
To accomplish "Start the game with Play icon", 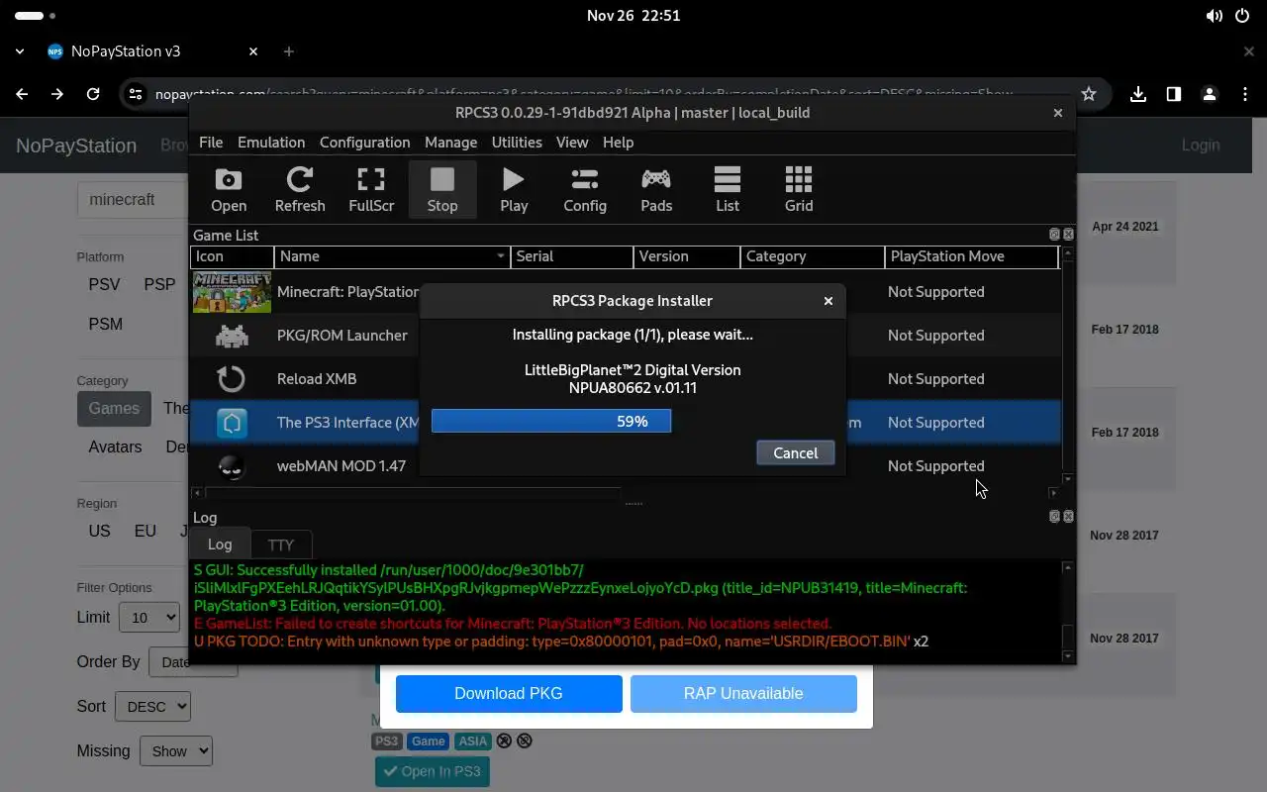I will (x=514, y=189).
